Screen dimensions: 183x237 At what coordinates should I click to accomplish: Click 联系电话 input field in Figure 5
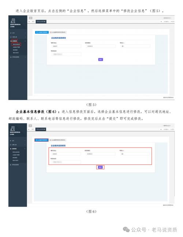pos(66,54)
